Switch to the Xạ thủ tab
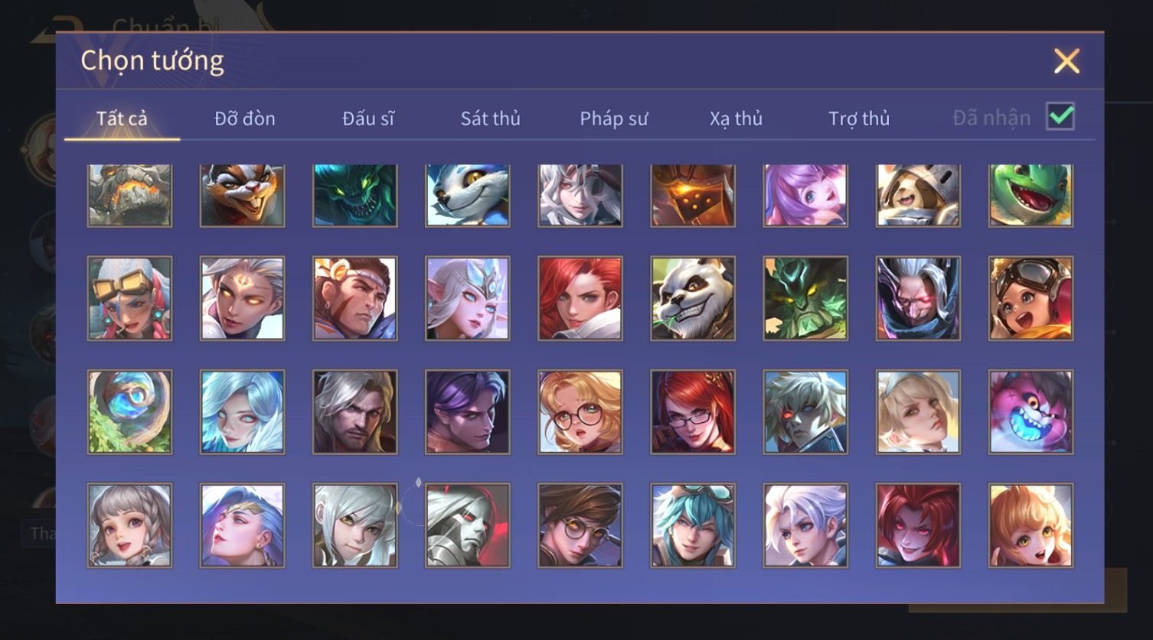The width and height of the screenshot is (1153, 640). [737, 119]
